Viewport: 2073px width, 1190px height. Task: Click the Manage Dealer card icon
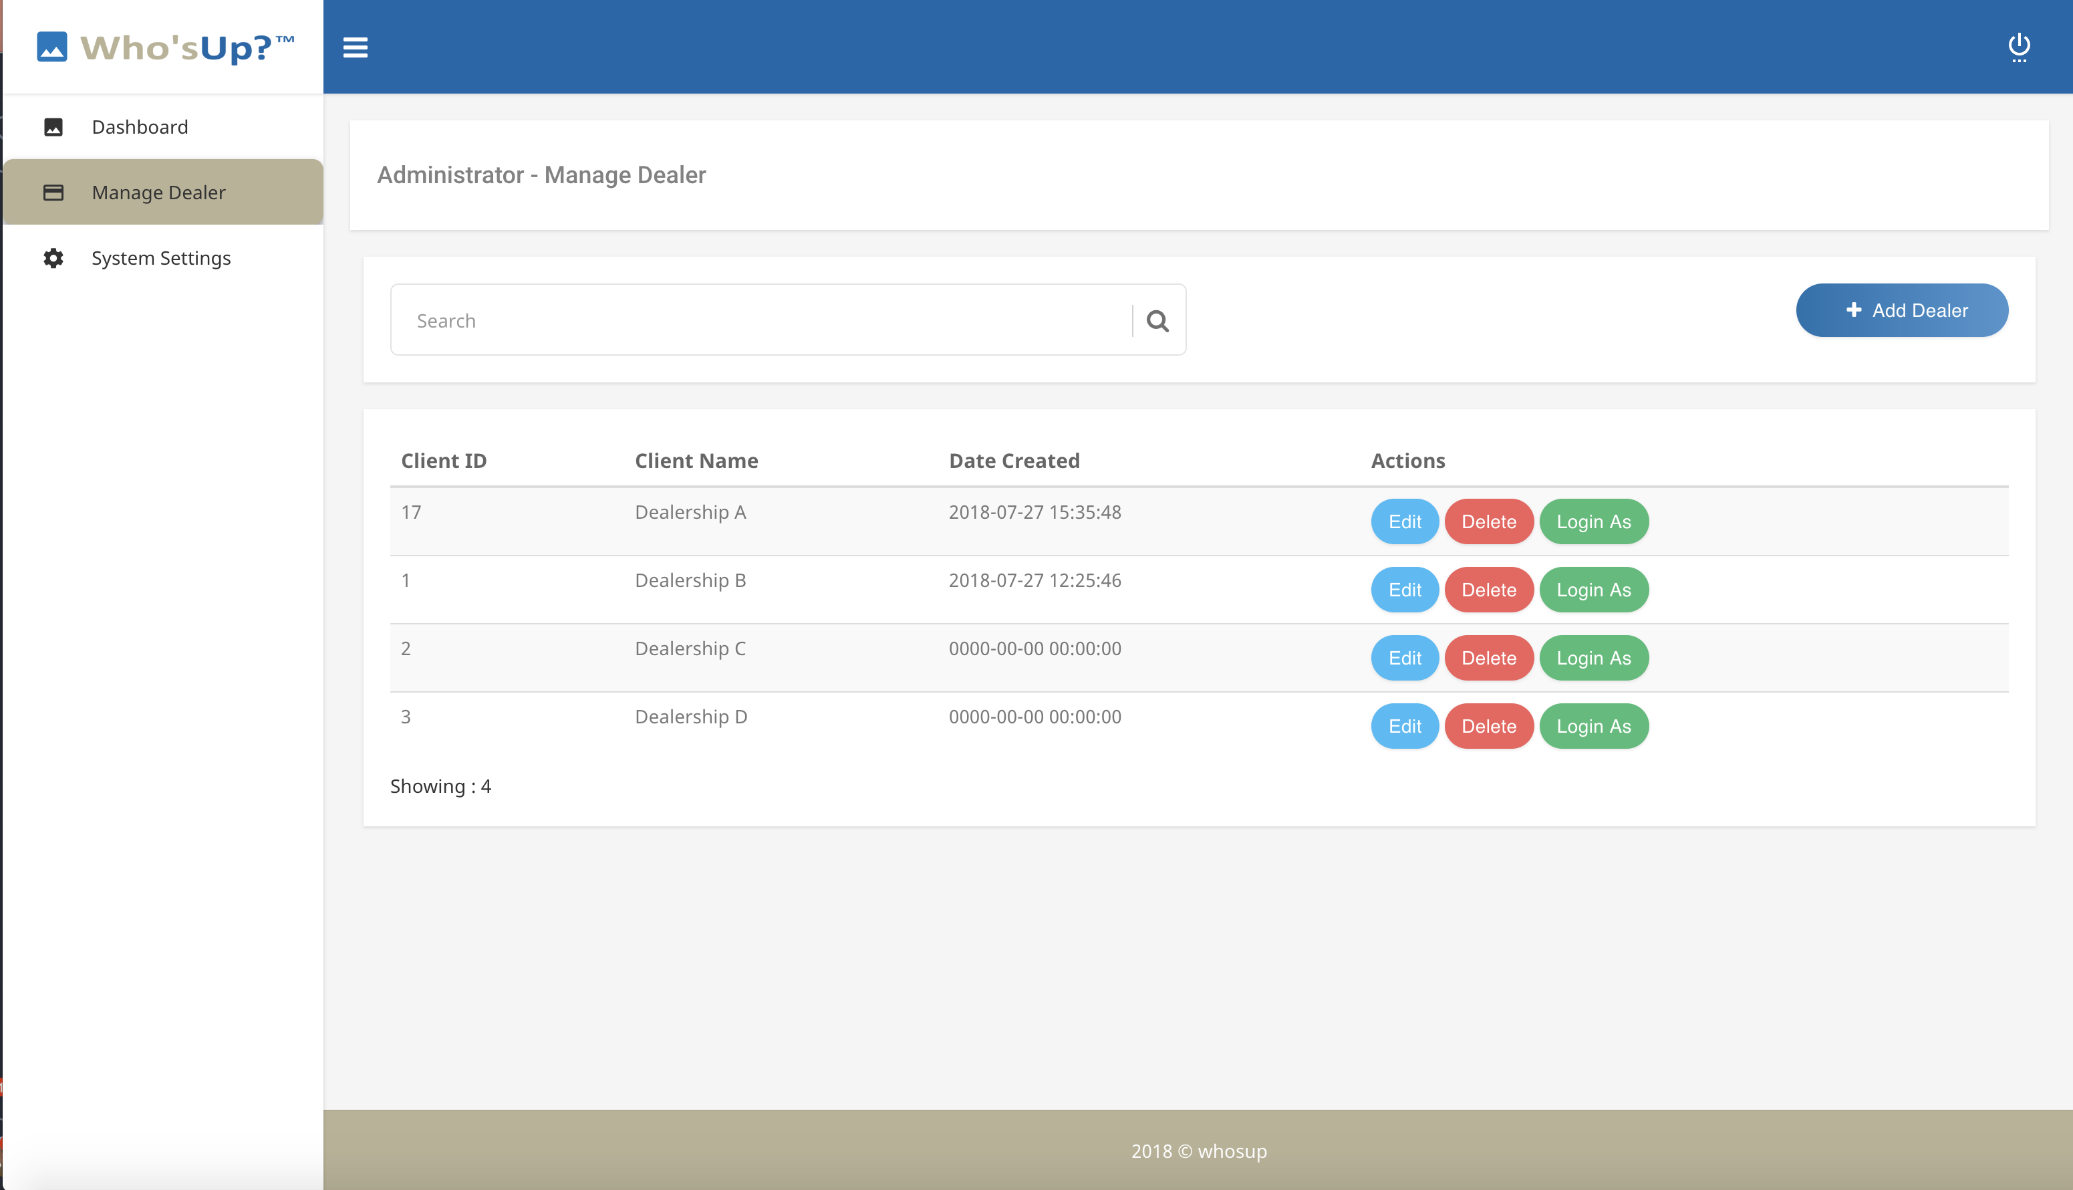tap(53, 192)
